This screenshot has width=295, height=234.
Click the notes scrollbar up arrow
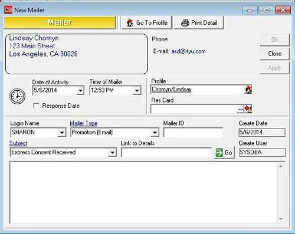281,166
